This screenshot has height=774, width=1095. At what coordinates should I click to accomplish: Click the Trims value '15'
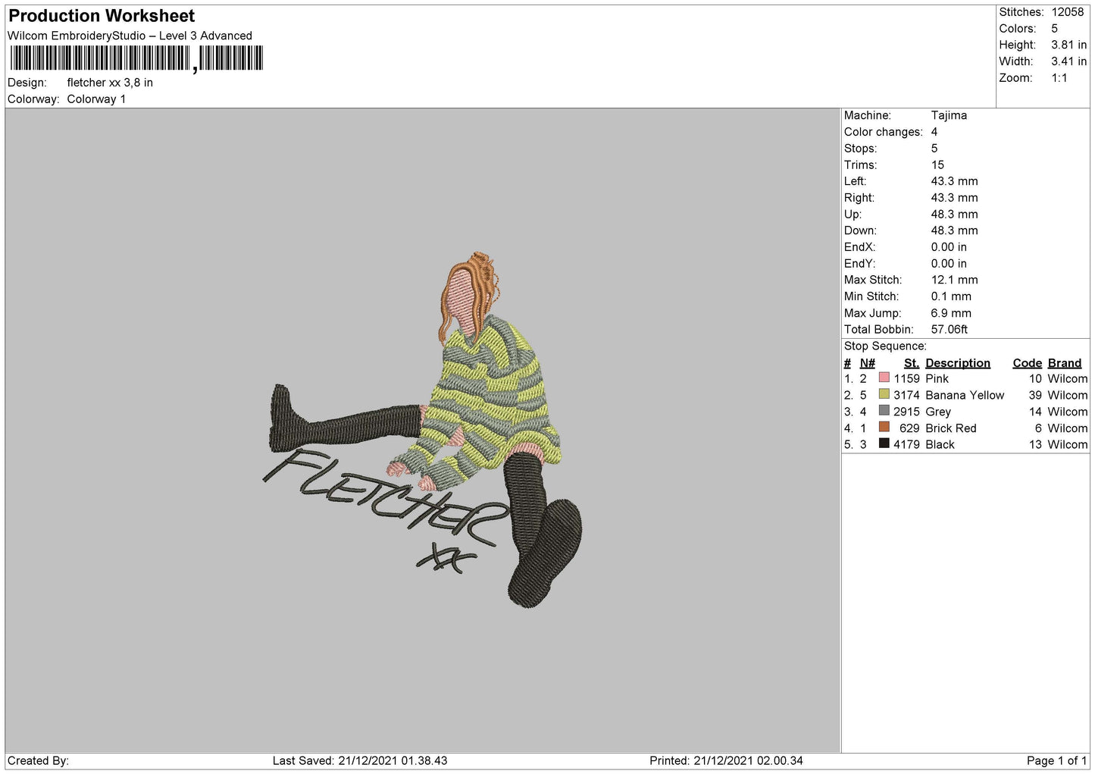click(x=937, y=165)
